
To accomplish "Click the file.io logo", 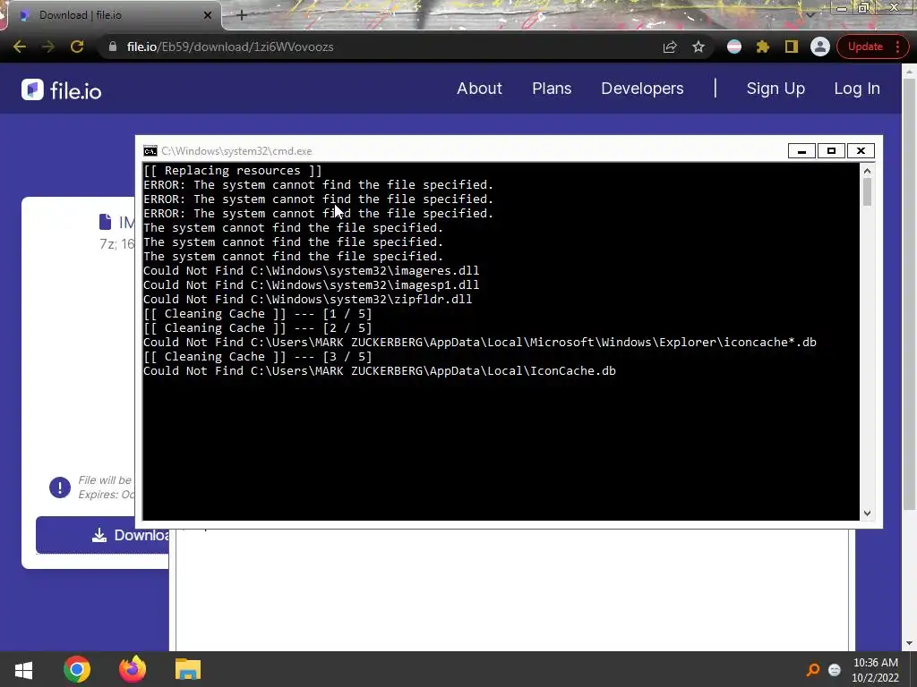I will pyautogui.click(x=62, y=90).
